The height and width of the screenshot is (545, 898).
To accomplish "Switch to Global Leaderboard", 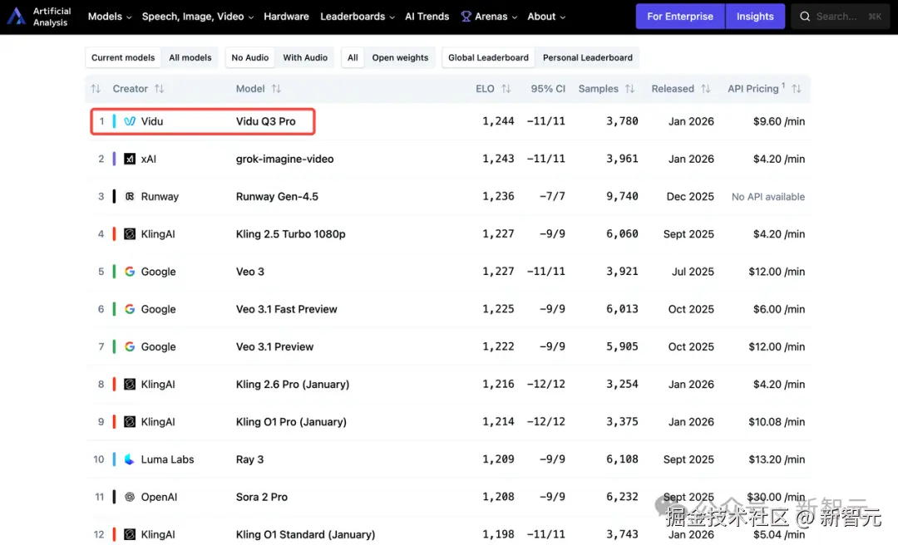I will [489, 58].
